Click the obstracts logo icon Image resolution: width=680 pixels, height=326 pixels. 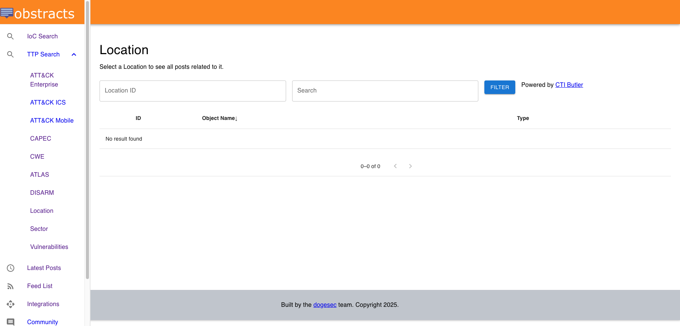[x=7, y=13]
